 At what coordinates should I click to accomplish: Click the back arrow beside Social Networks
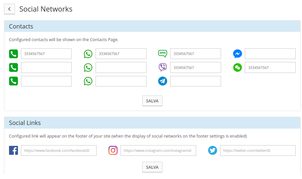[x=9, y=9]
